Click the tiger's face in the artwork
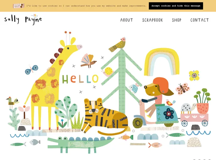The width and height of the screenshot is (216, 160). (x=94, y=107)
